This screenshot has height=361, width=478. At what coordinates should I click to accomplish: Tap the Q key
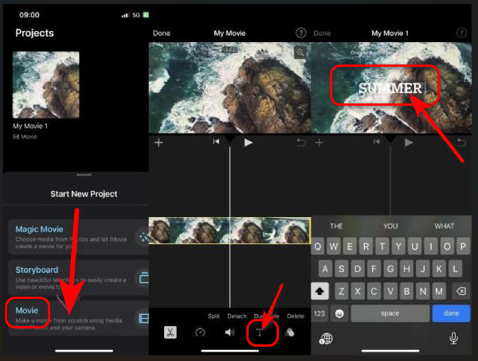318,246
